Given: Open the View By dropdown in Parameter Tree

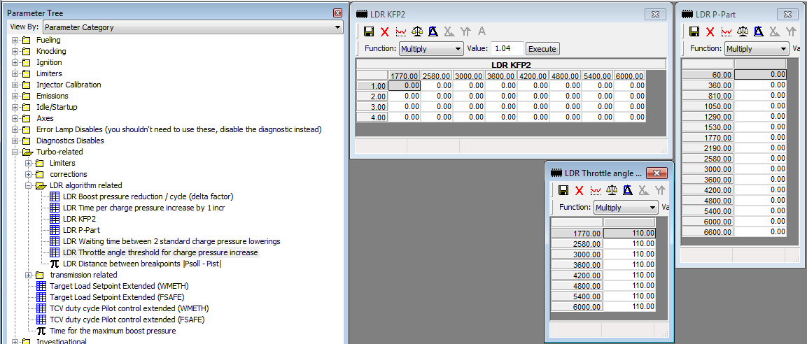Looking at the screenshot, I should click(x=337, y=27).
